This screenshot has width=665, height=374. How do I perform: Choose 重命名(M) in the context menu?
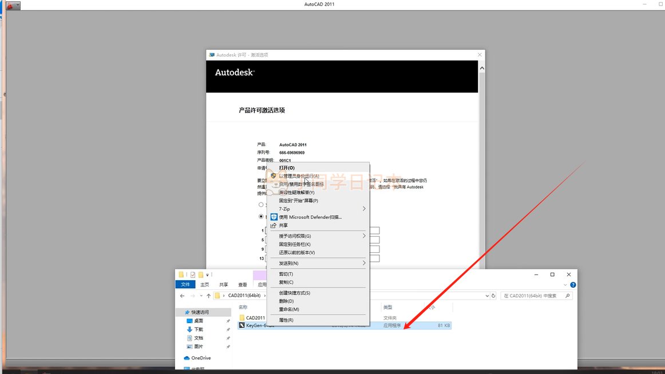[x=289, y=309]
